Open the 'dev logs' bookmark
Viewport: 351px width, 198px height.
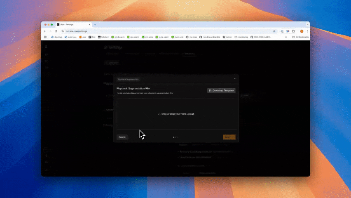pos(56,37)
